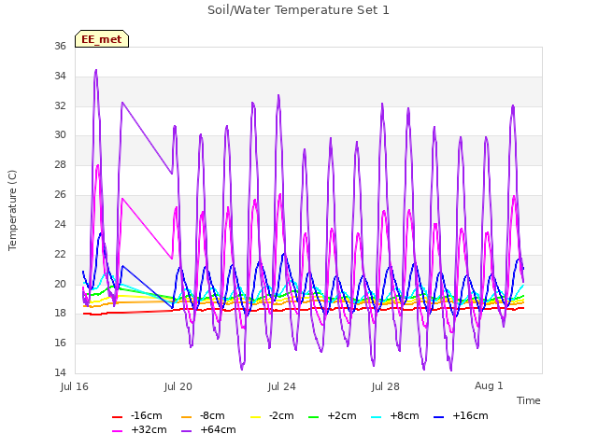
Task: Click the 28 y-axis tick label
Action: (x=60, y=164)
